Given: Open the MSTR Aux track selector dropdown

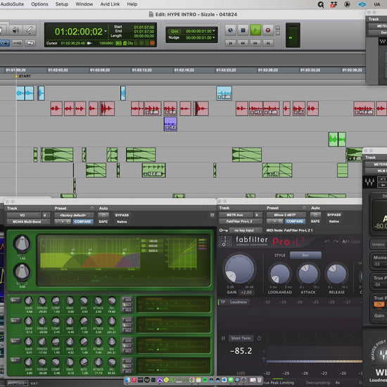Looking at the screenshot, I should (236, 215).
